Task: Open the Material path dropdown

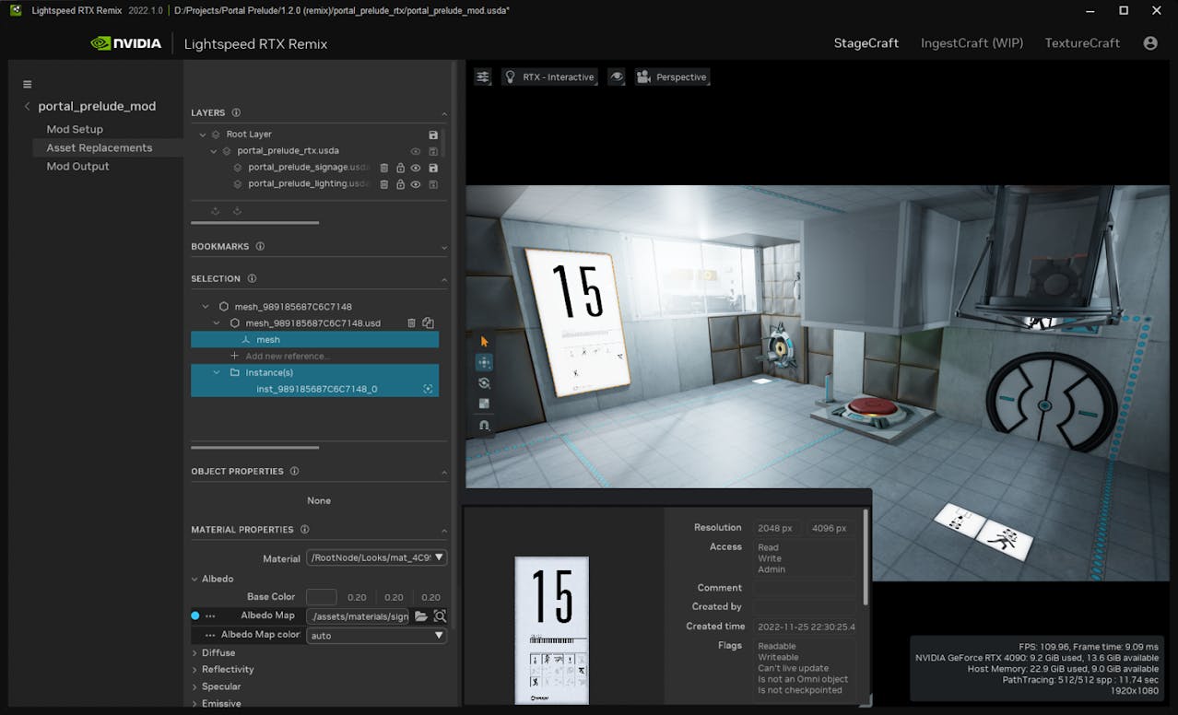Action: point(376,557)
